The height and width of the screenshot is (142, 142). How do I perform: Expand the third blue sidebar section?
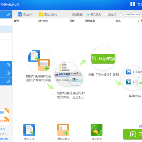[x=8, y=73]
